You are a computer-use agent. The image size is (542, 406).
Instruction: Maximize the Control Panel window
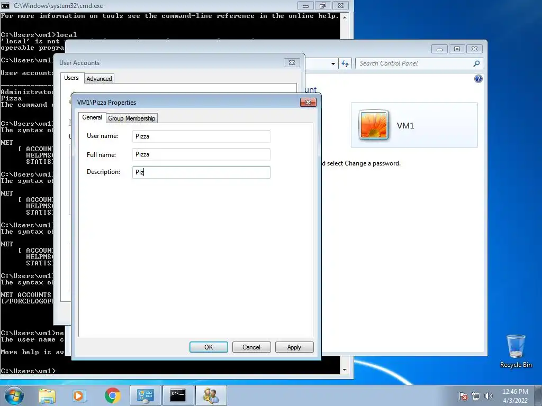coord(457,49)
